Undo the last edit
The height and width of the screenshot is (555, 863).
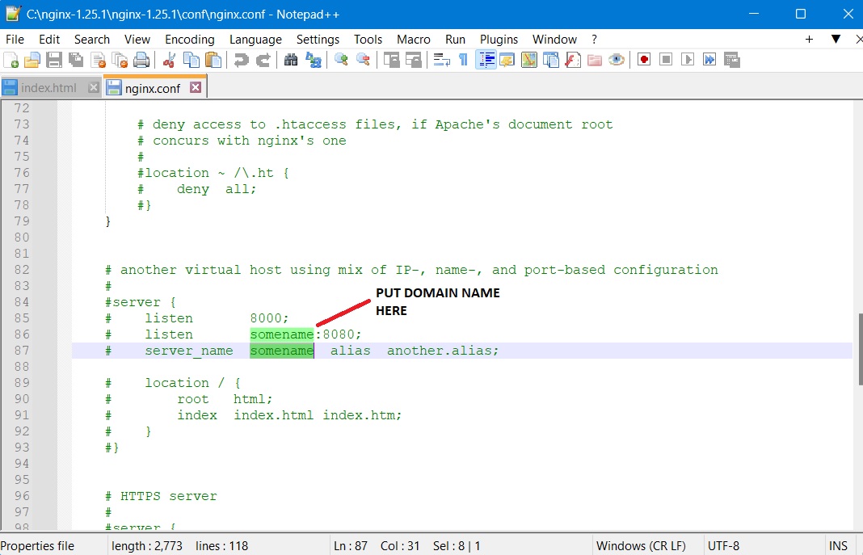point(239,60)
